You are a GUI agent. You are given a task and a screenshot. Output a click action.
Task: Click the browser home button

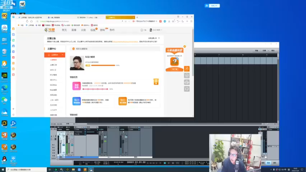click(x=32, y=21)
